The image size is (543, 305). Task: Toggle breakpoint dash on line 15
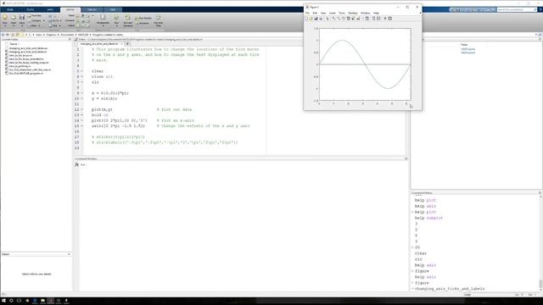[x=82, y=126]
